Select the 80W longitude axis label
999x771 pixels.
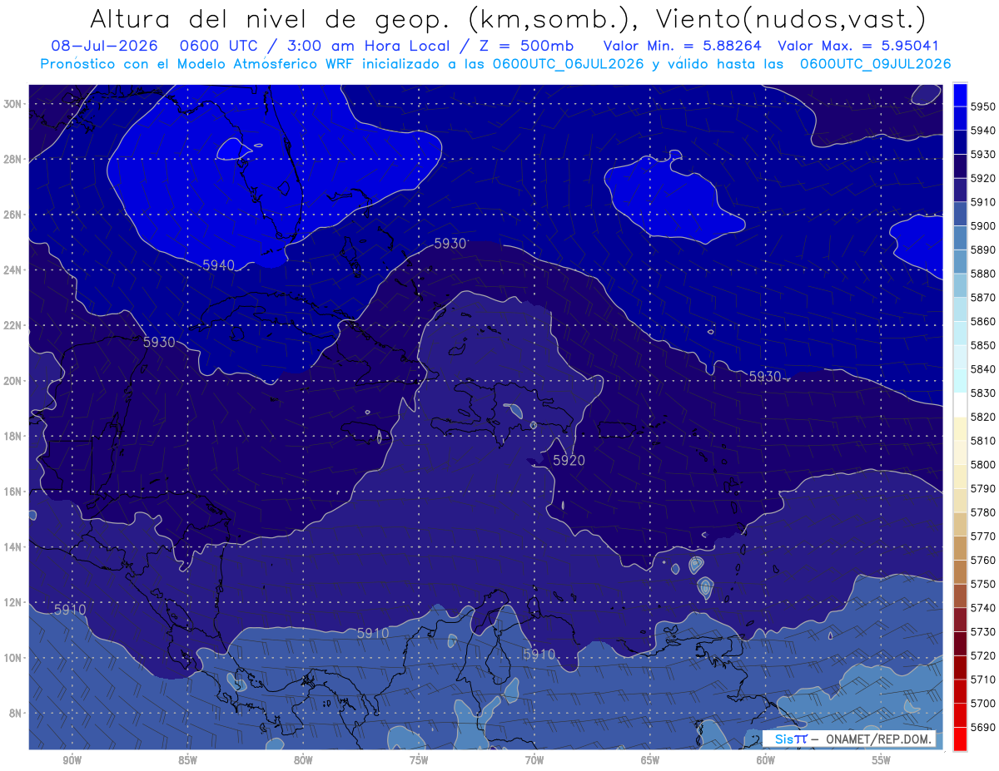click(x=303, y=759)
